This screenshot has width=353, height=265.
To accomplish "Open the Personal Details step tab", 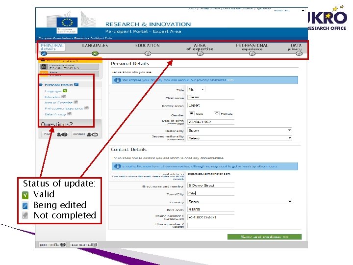I will pyautogui.click(x=52, y=47).
